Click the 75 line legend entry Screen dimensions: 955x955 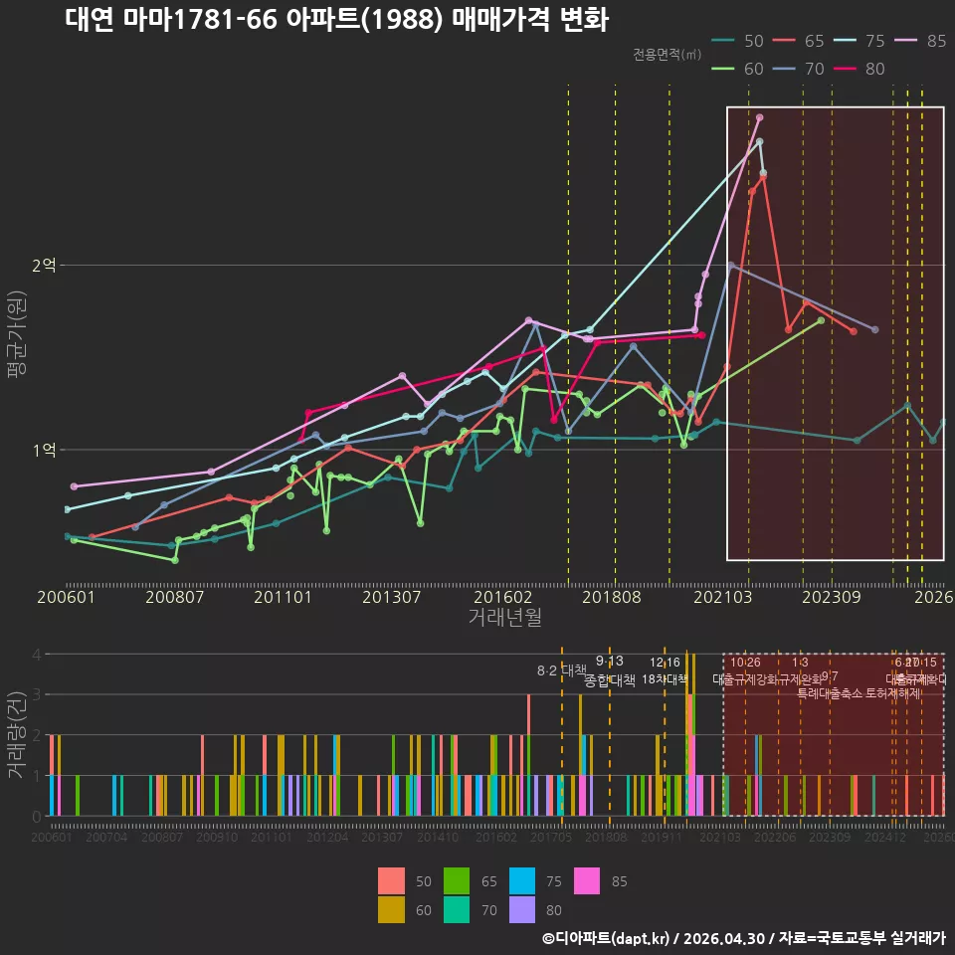tap(859, 41)
